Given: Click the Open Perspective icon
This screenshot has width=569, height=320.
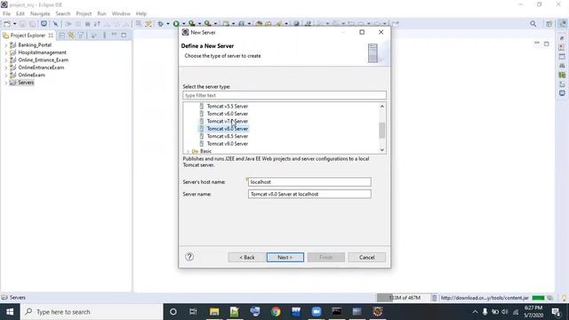Looking at the screenshot, I should click(549, 24).
